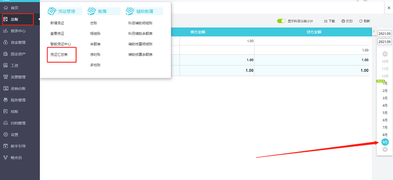Open 智能凭证中心 from the menu
The image size is (393, 180).
(x=60, y=44)
